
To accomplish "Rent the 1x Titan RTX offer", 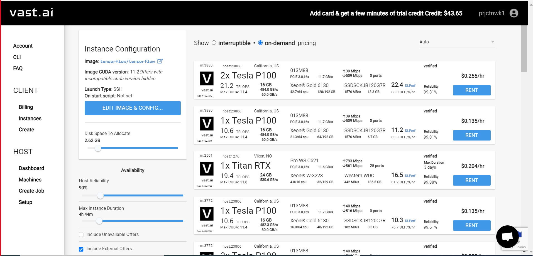I will click(x=471, y=180).
